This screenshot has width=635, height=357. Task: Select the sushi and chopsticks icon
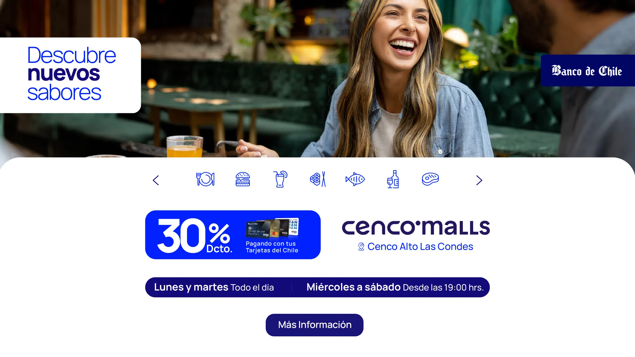pyautogui.click(x=318, y=179)
